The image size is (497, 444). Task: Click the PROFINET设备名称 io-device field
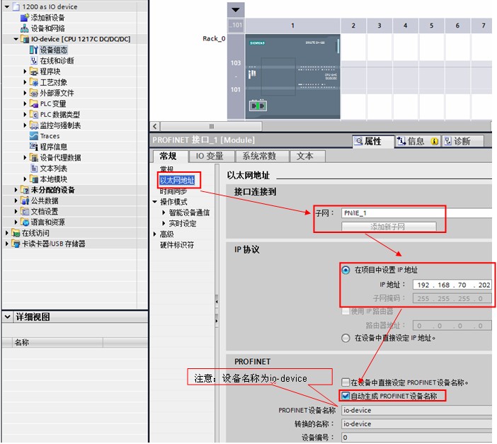click(416, 410)
